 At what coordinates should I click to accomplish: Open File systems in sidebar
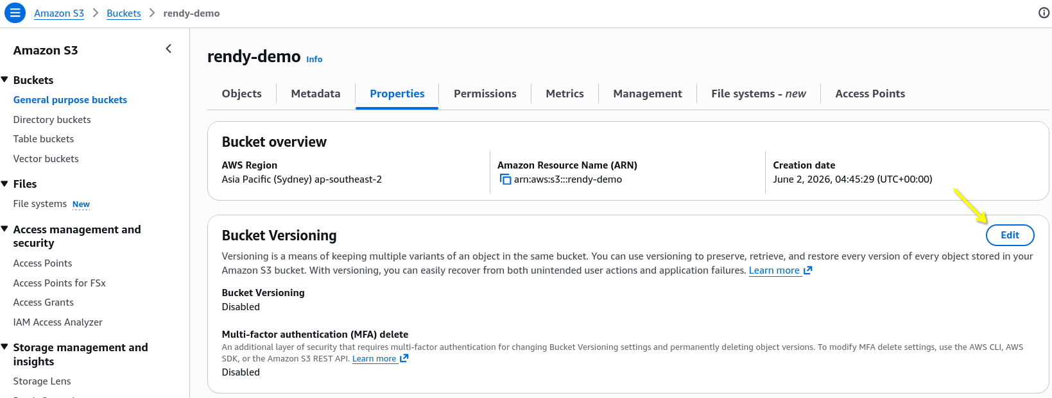point(40,204)
